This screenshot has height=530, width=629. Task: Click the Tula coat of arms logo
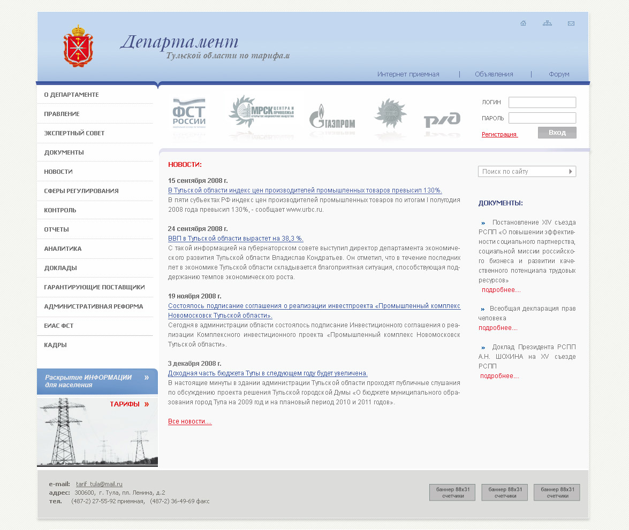(78, 46)
